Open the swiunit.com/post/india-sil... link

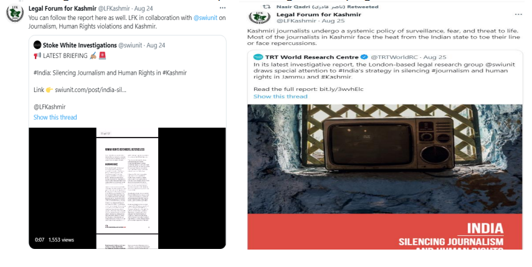click(90, 90)
